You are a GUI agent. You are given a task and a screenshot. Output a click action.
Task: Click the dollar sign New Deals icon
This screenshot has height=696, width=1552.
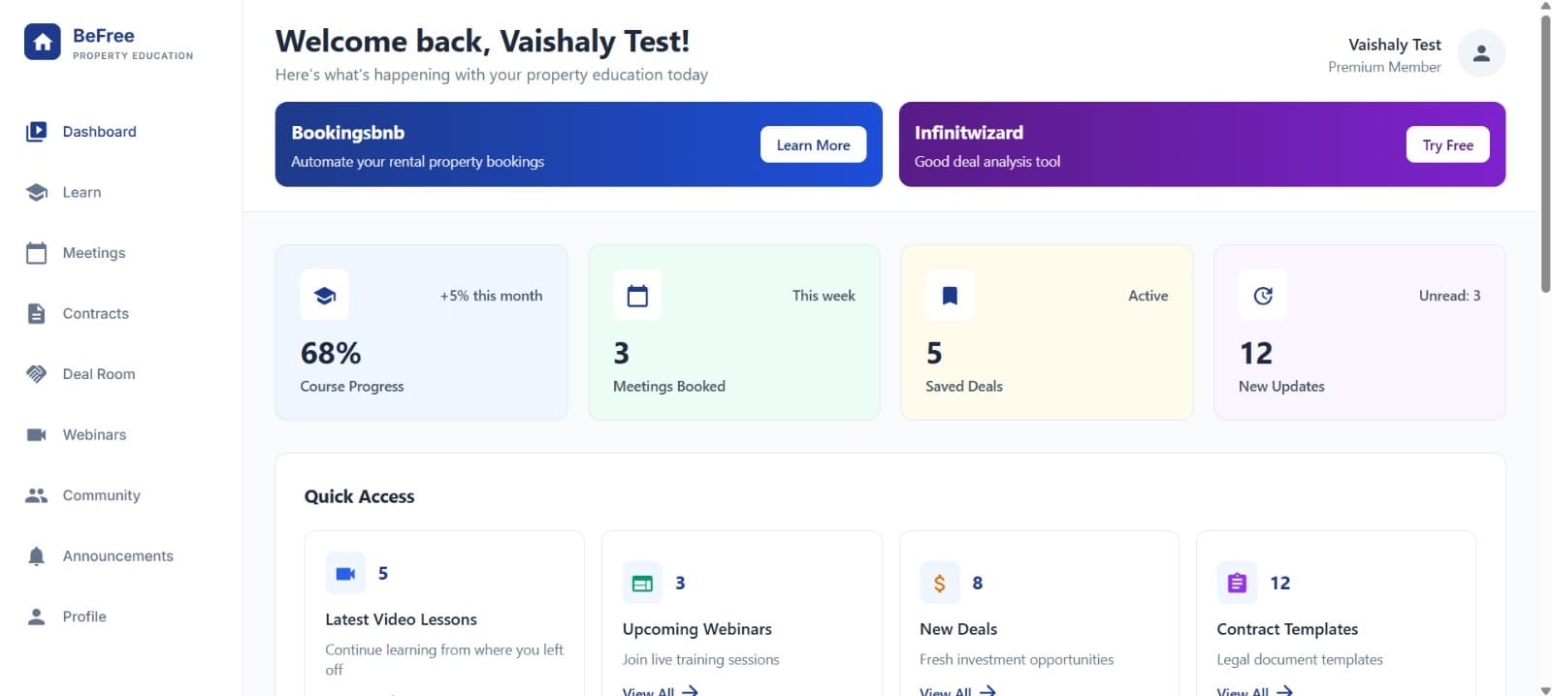pos(939,583)
